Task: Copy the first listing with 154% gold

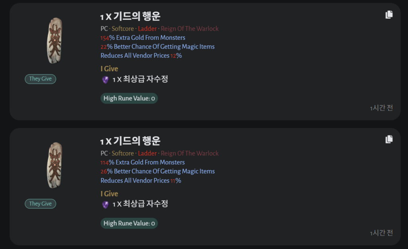Action: click(x=389, y=15)
